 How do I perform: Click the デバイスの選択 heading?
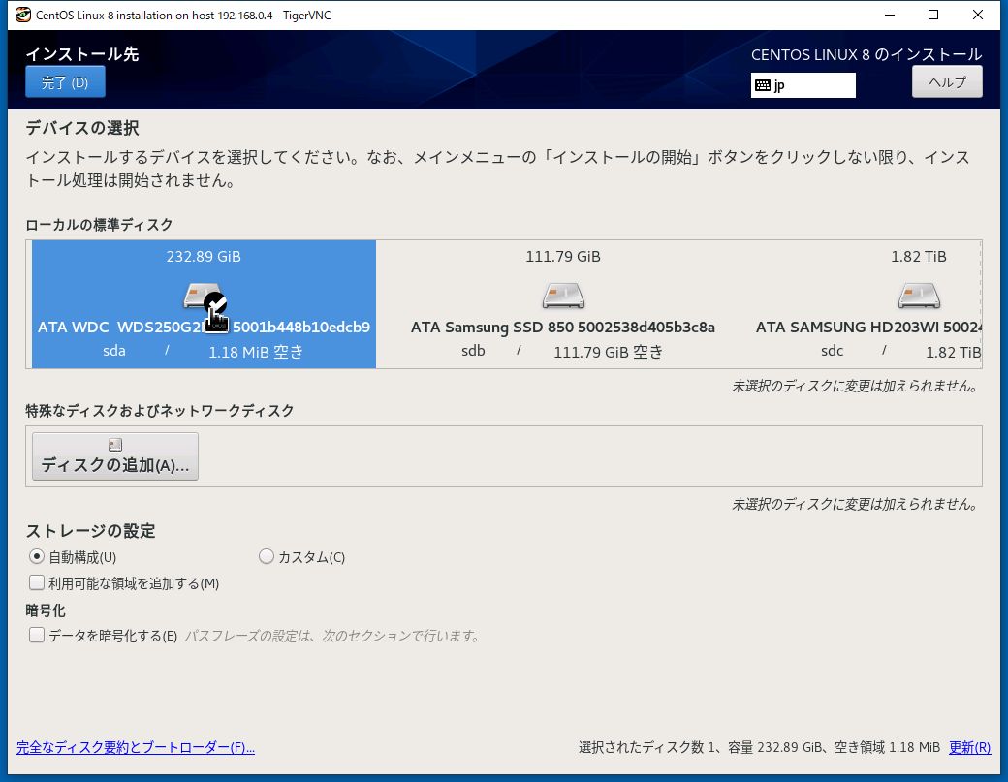click(x=82, y=128)
